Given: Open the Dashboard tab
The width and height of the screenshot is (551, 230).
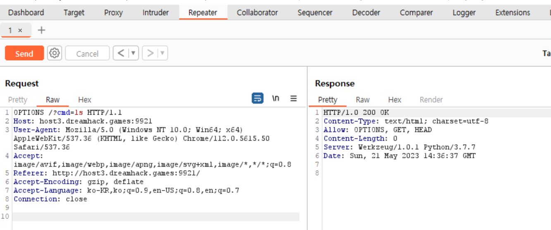Looking at the screenshot, I should click(x=26, y=12).
